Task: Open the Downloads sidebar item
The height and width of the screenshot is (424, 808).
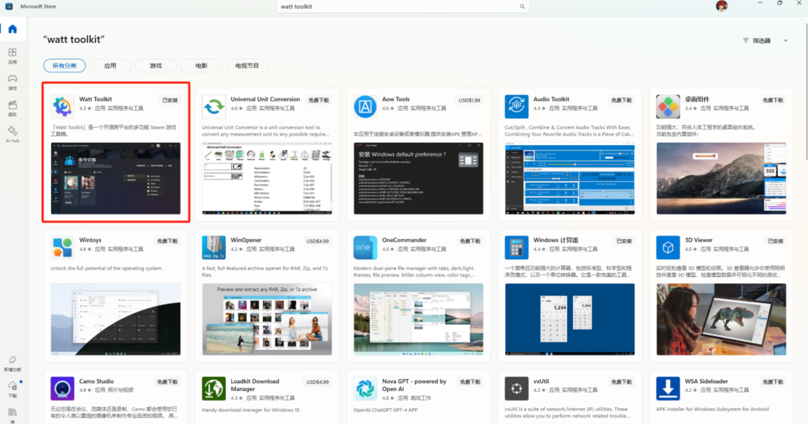Action: coord(12,389)
